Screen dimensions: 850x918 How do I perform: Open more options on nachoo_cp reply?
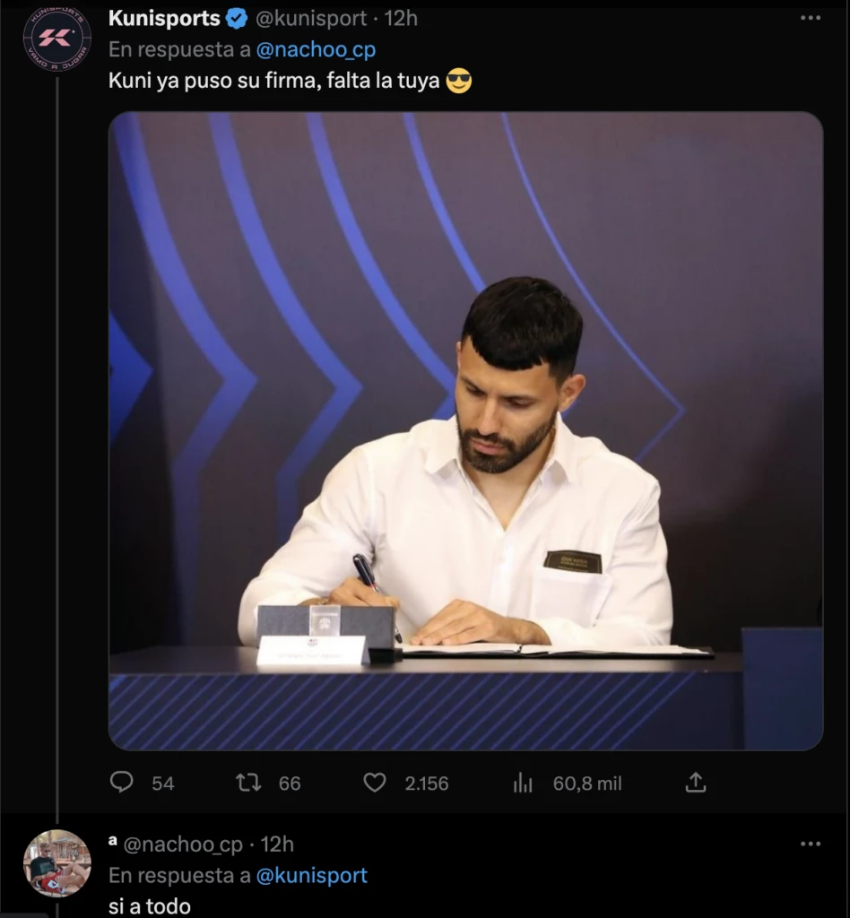point(810,844)
